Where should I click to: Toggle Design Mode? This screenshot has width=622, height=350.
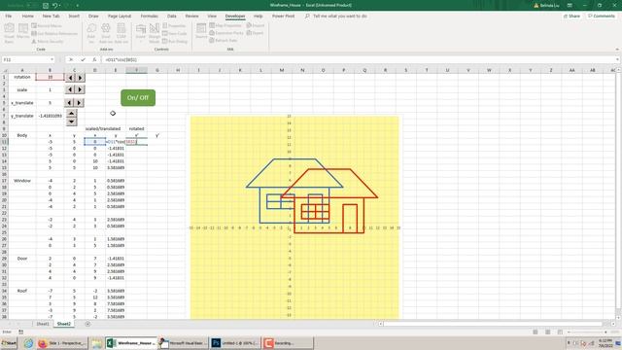155,32
